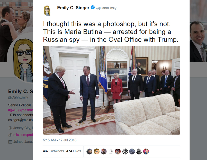The height and width of the screenshot is (160, 207).
Task: Enlarge the Oval Office photo in the tweet
Action: click(x=112, y=90)
